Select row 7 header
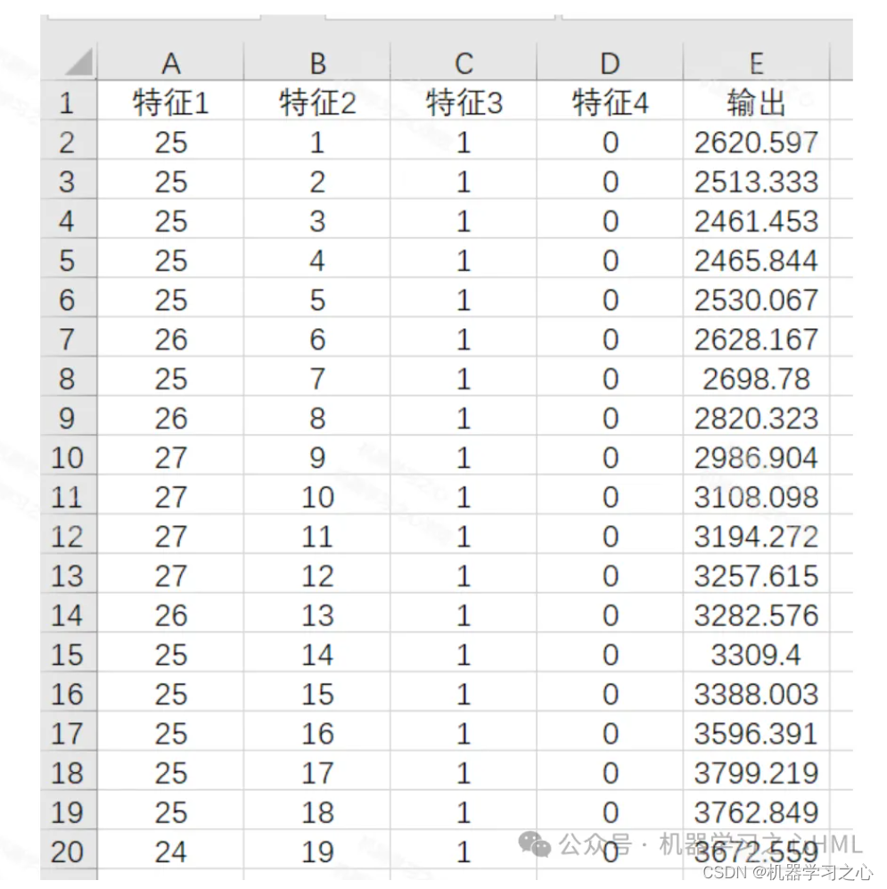Screen dimensions: 887x889 pyautogui.click(x=68, y=339)
